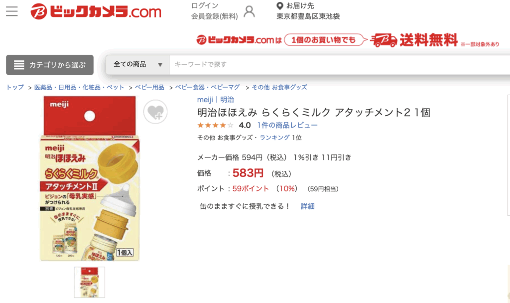Go to トップ breadcrumb link
This screenshot has height=303, width=510.
tap(15, 87)
